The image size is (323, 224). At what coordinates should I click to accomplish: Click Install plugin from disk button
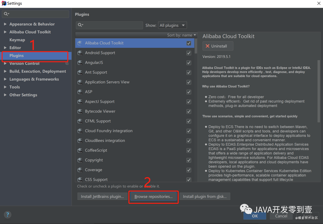click(x=205, y=197)
